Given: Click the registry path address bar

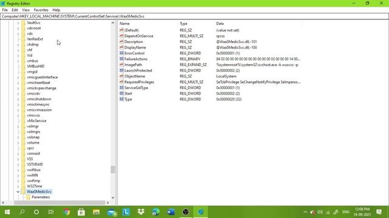Looking at the screenshot, I should (194, 16).
